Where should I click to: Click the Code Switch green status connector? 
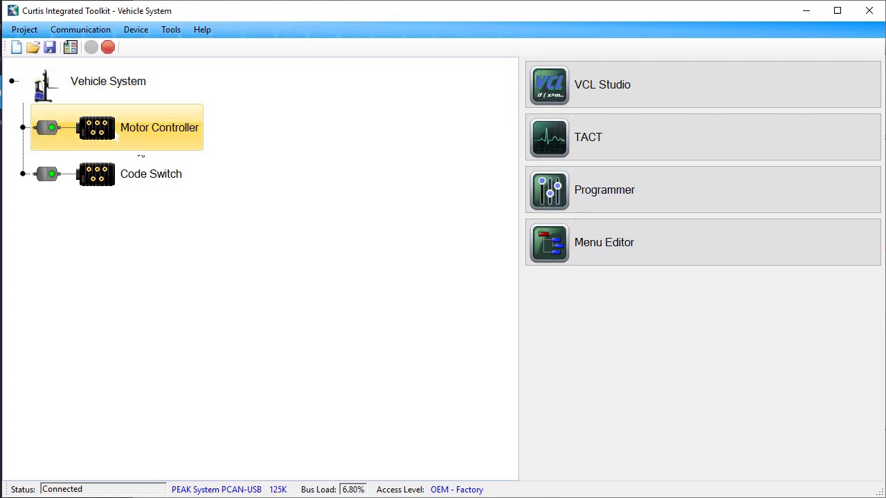pyautogui.click(x=48, y=174)
